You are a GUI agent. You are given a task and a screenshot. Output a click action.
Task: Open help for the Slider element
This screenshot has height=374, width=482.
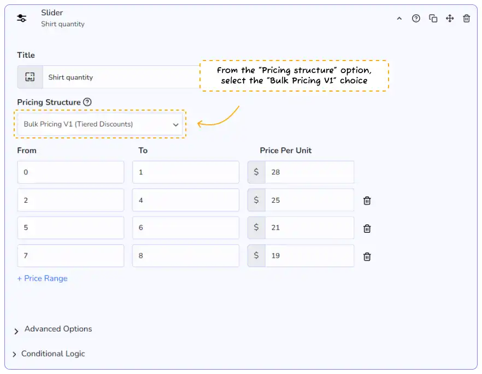[x=416, y=19]
